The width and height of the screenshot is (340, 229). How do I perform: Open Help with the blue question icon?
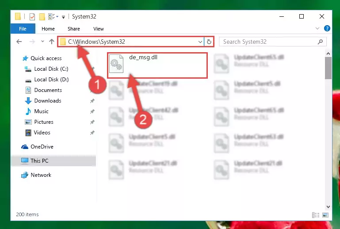click(x=327, y=28)
